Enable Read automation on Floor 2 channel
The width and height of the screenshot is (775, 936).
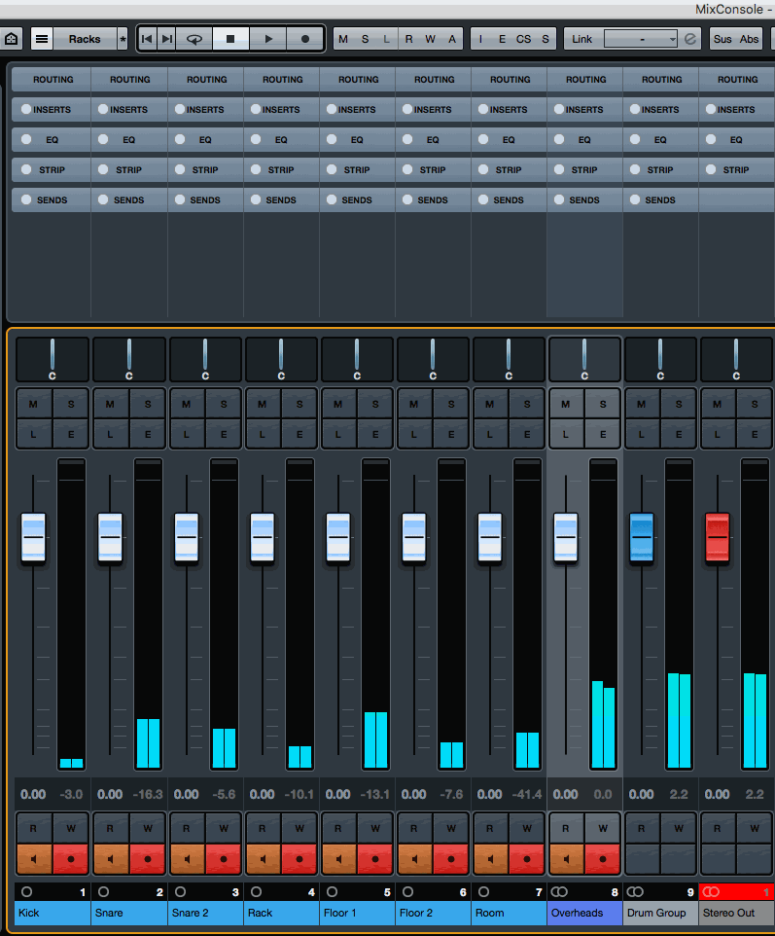coord(413,828)
